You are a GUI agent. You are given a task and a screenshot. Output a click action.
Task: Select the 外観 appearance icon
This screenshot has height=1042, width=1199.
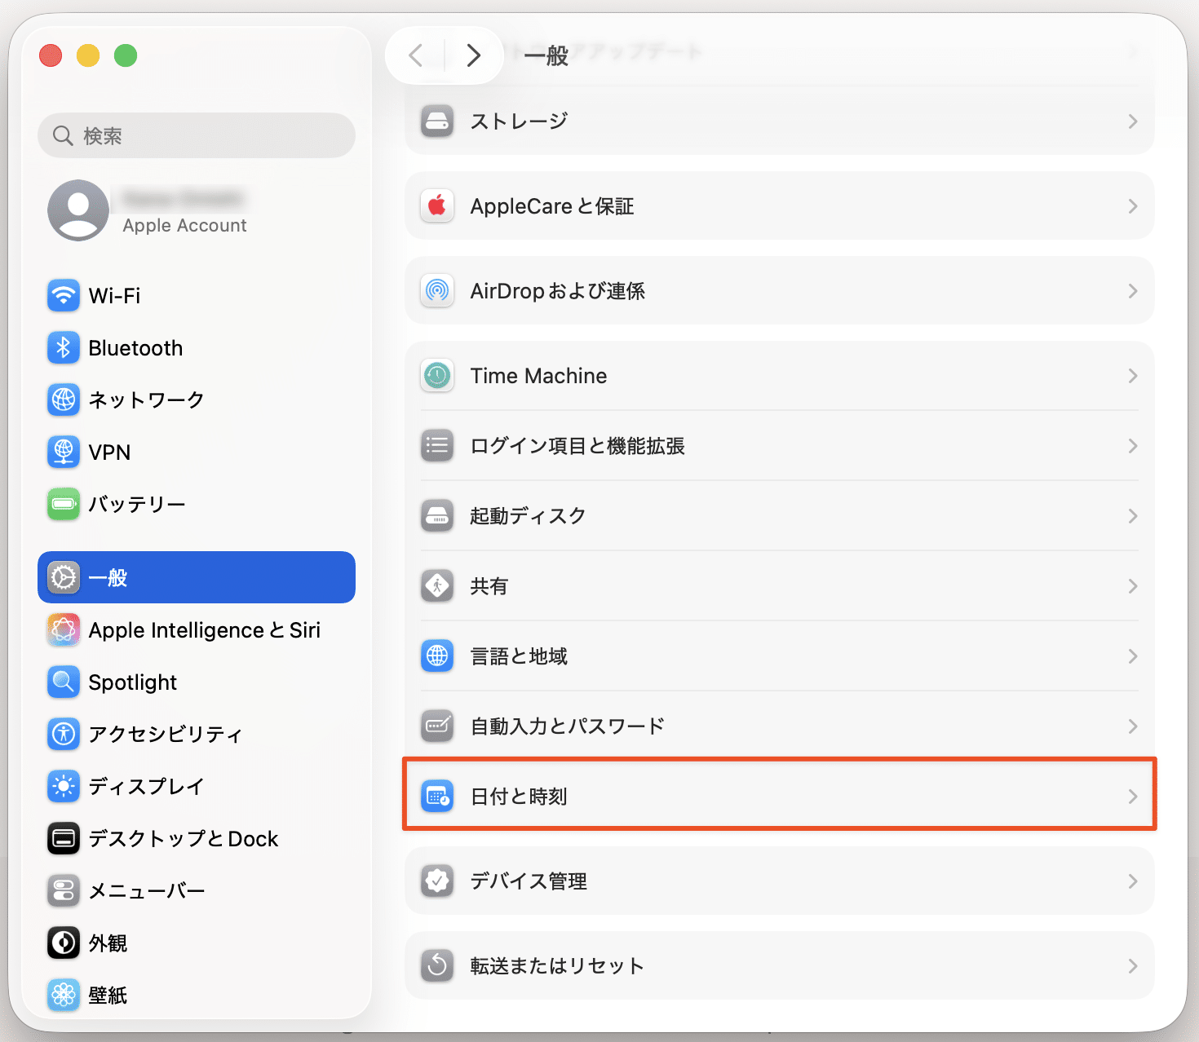pyautogui.click(x=64, y=943)
